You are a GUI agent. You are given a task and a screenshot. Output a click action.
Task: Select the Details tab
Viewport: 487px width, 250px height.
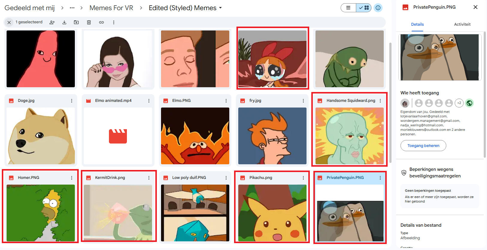pyautogui.click(x=417, y=24)
